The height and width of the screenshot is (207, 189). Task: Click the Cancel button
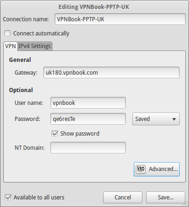point(123,198)
